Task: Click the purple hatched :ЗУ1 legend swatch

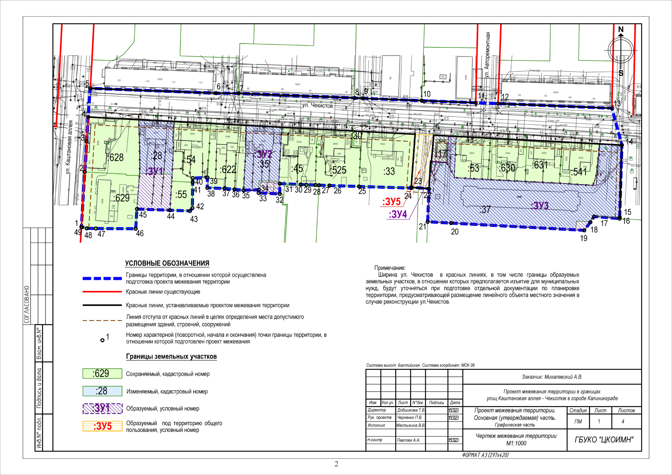Action: (x=102, y=408)
